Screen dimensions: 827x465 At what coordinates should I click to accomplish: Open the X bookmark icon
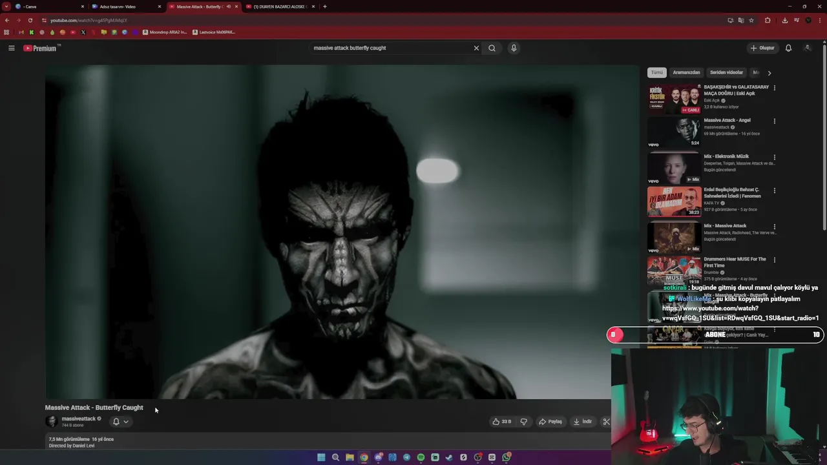click(83, 32)
